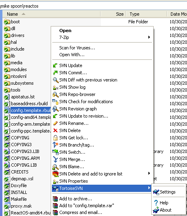Click the SVN Commit icon
187x216 pixels.
pos(55,73)
